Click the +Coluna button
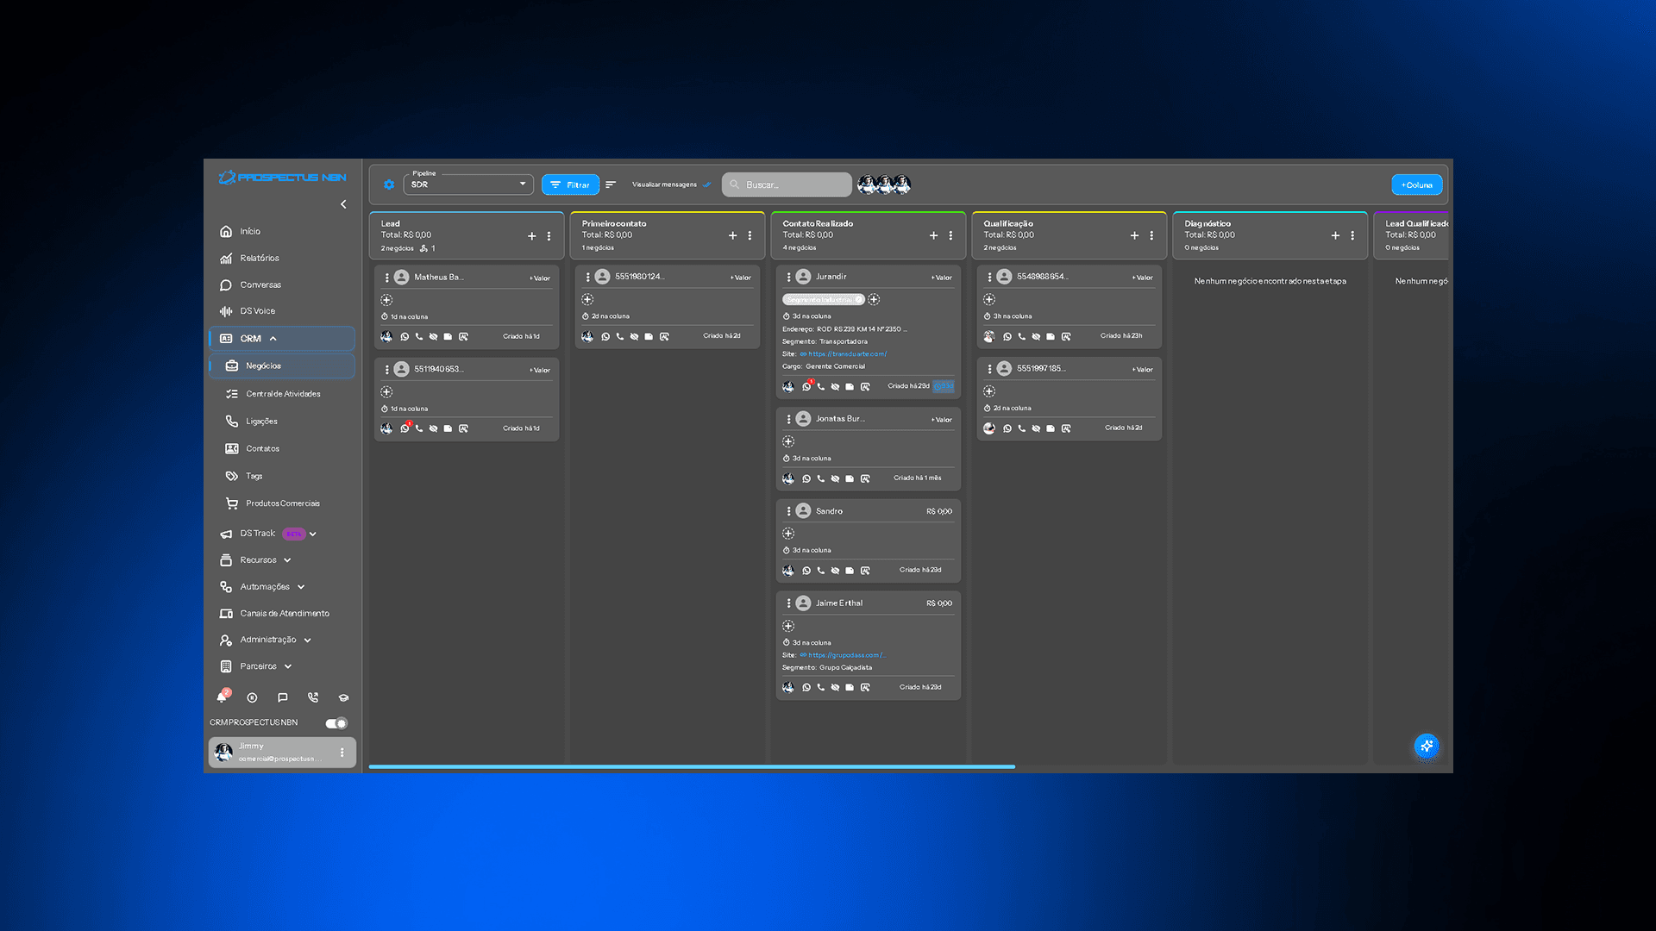 coord(1416,184)
